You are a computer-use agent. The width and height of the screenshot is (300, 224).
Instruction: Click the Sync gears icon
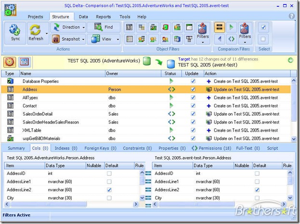[x=15, y=30]
